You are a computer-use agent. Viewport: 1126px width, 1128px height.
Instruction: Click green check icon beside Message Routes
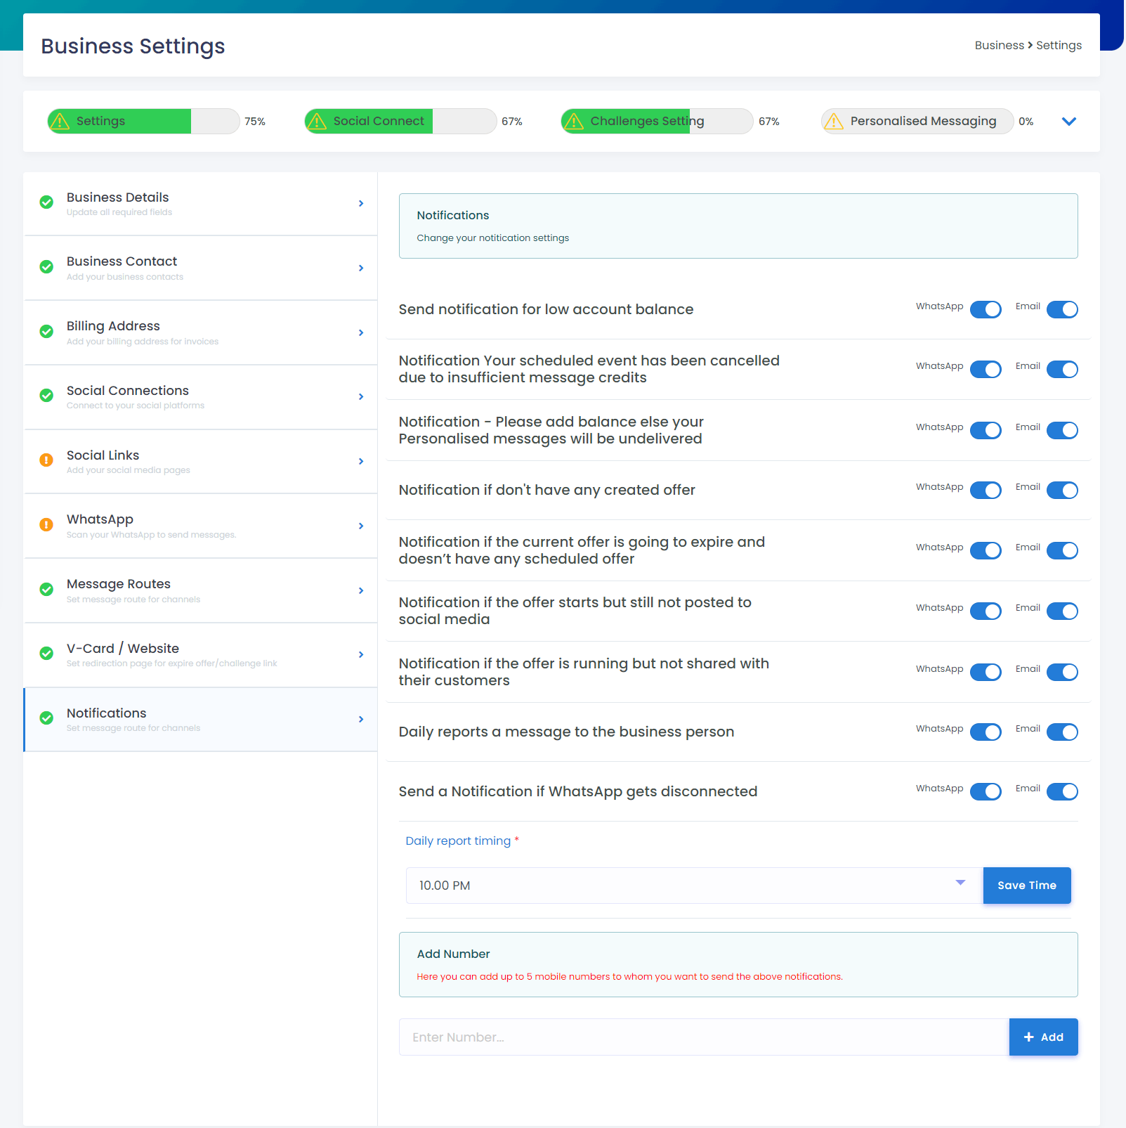point(46,590)
